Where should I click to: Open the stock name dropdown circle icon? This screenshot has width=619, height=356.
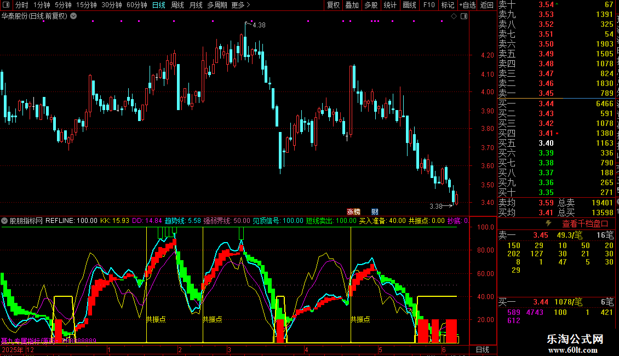[x=73, y=16]
